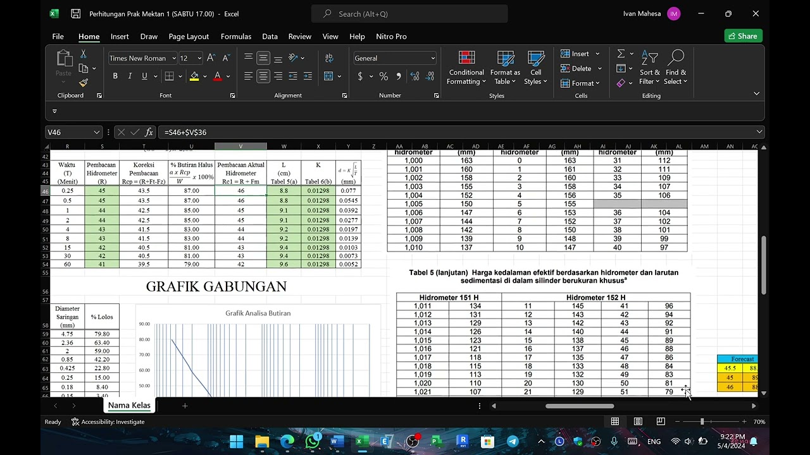Apply the red font color
The image size is (810, 455).
[218, 76]
